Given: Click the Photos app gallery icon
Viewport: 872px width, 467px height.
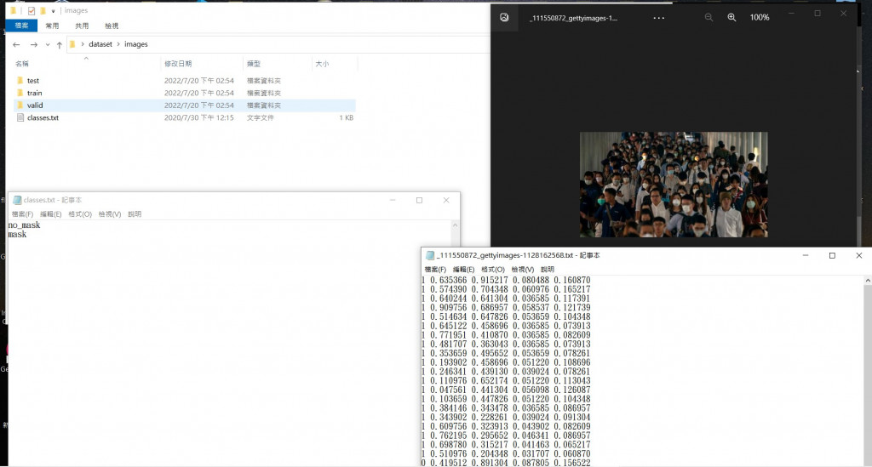Looking at the screenshot, I should [504, 18].
